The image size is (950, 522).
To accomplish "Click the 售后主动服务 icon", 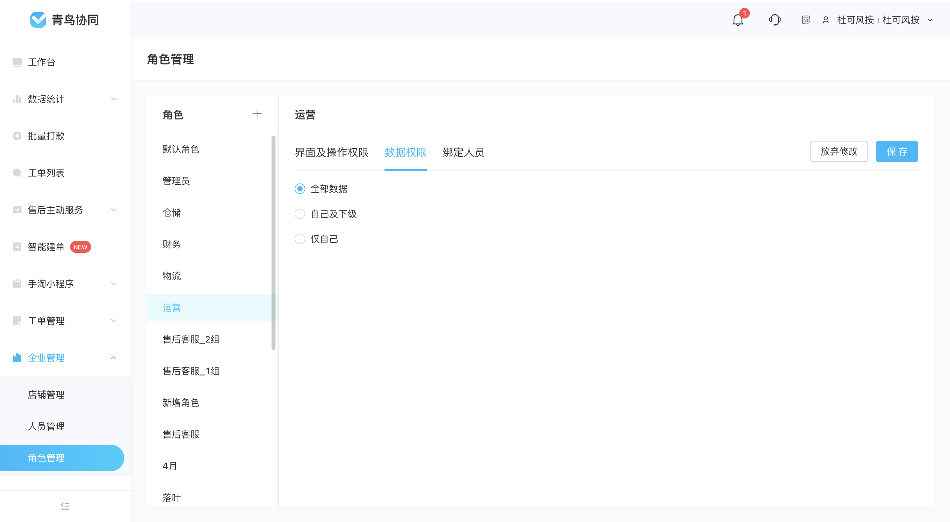I will click(x=17, y=210).
